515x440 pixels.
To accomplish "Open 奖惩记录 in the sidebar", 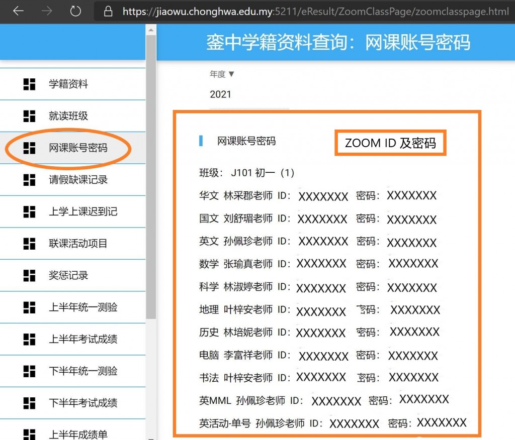I will (x=72, y=275).
